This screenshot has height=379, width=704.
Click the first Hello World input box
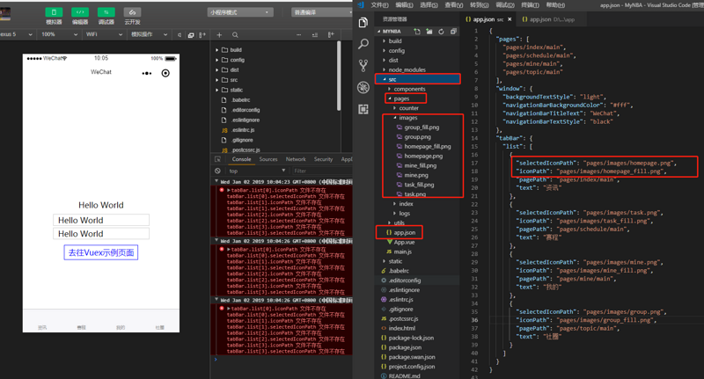[101, 220]
